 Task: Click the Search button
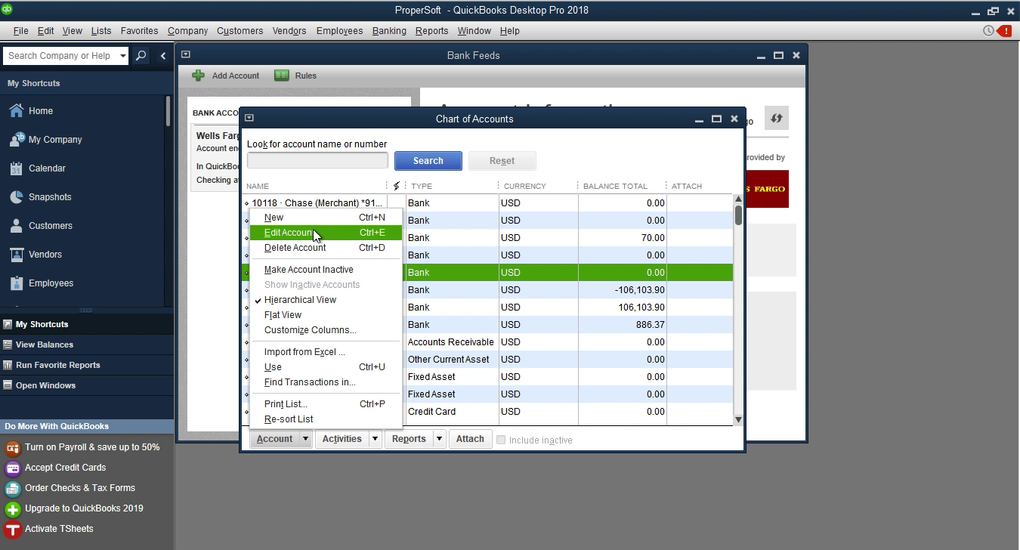pyautogui.click(x=428, y=161)
